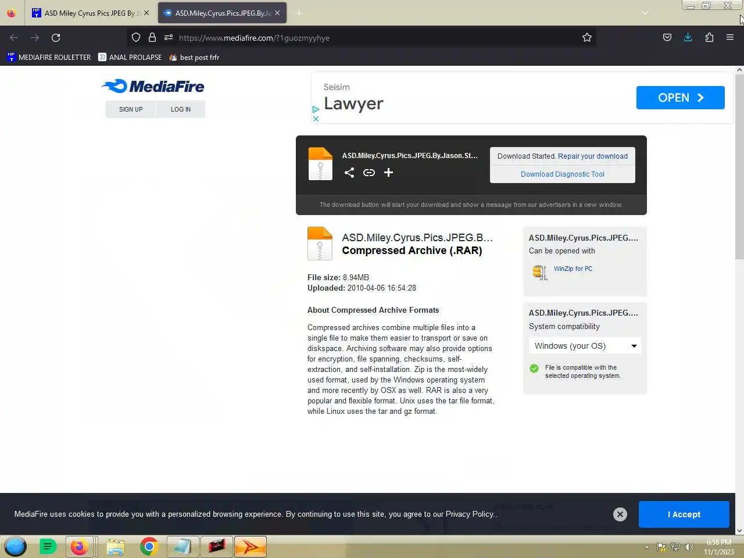744x558 pixels.
Task: Open the MEDIAFIRE ROULETTER bookmark
Action: point(49,58)
